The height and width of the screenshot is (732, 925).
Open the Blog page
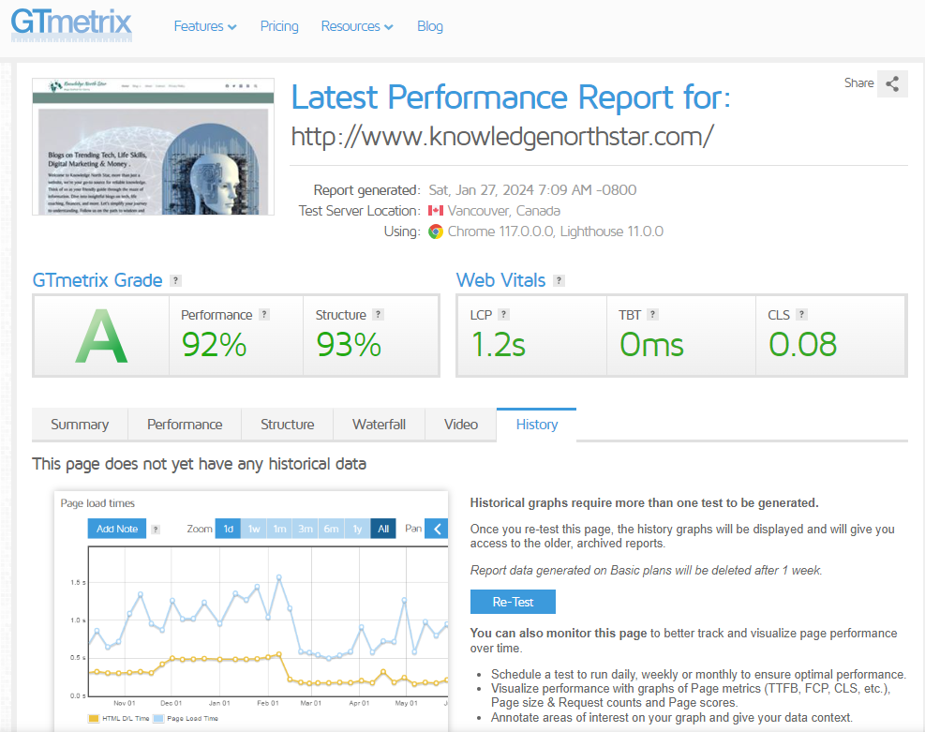430,26
